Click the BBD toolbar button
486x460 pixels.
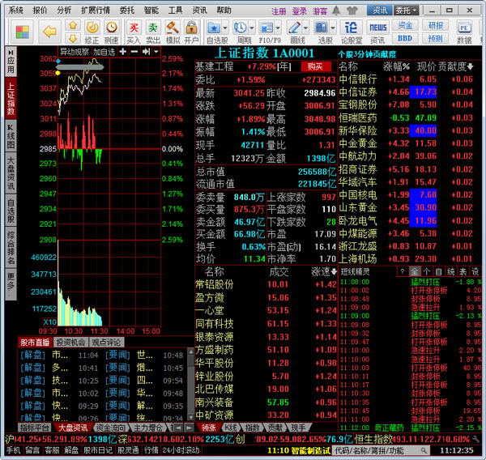405,38
